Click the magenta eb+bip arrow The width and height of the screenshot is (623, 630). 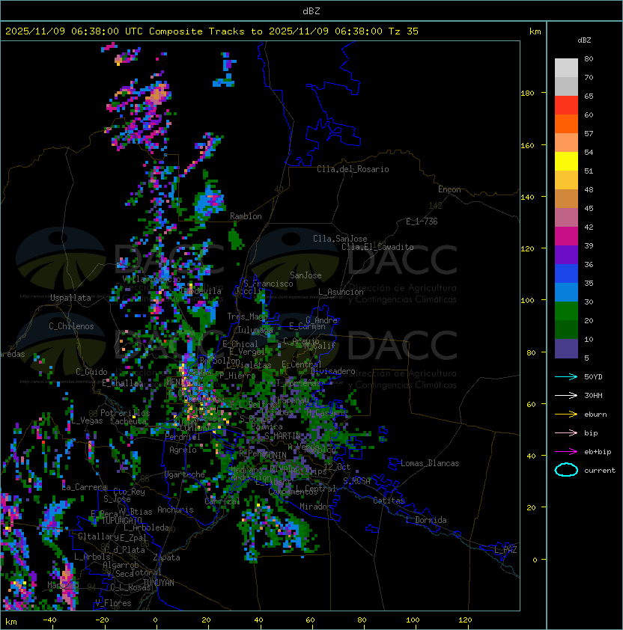566,452
